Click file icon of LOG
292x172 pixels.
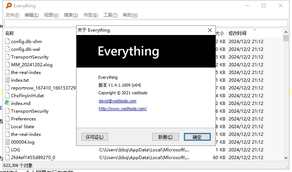tap(7, 150)
